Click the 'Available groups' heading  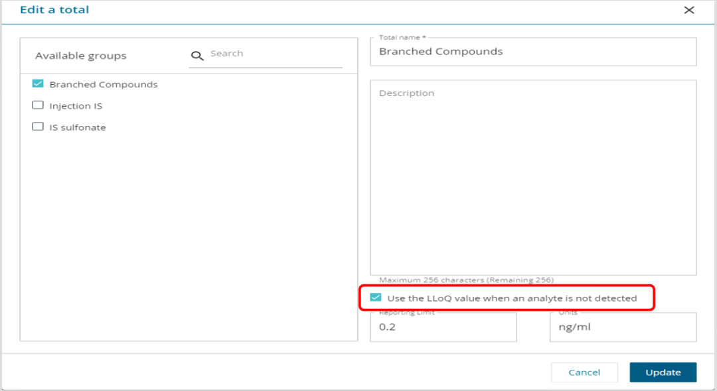(x=80, y=56)
